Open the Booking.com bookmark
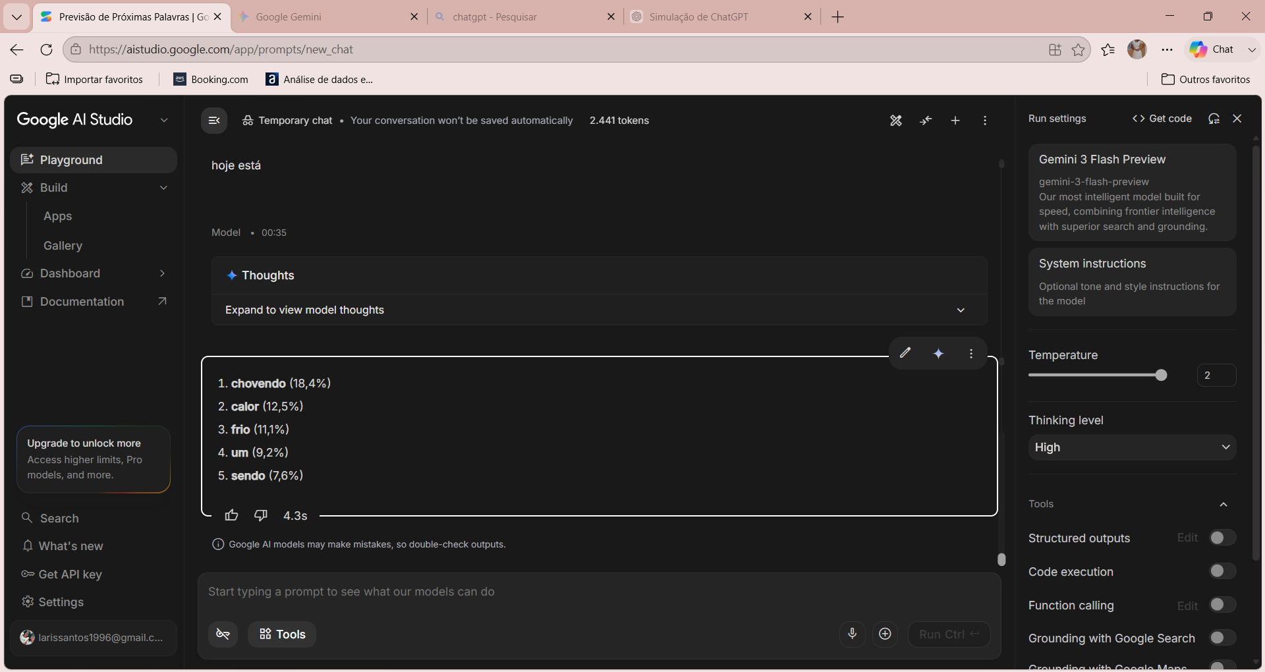The height and width of the screenshot is (672, 1265). [211, 79]
